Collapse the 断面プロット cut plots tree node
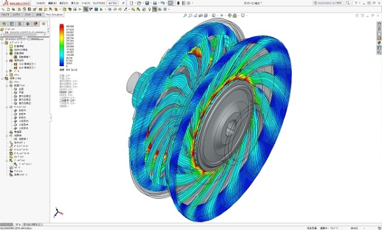This screenshot has width=382, height=230. 7,86
